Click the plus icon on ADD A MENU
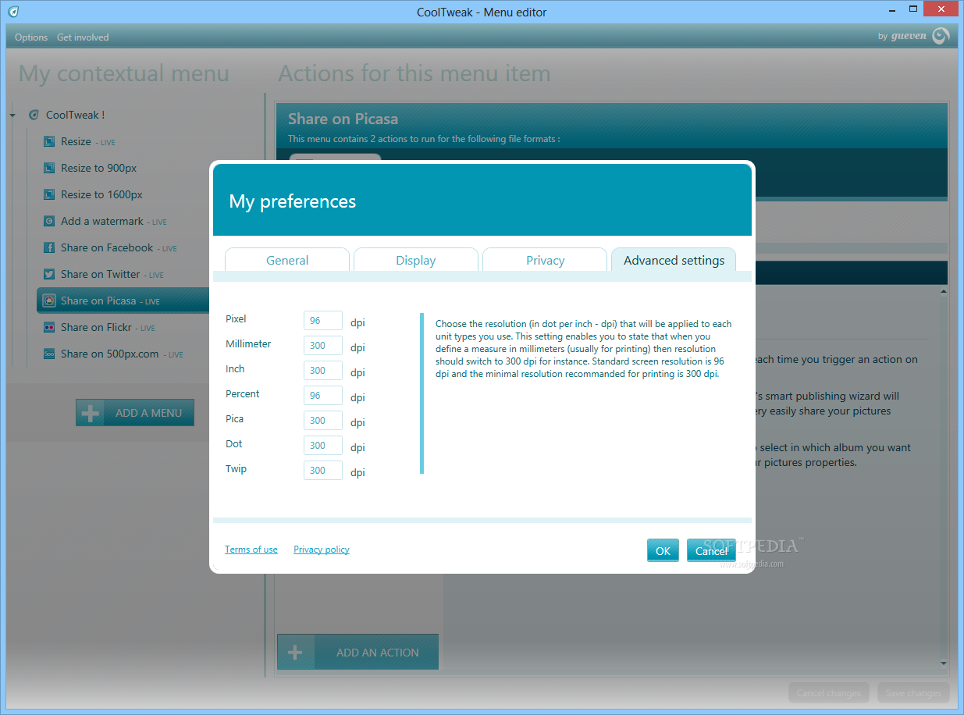The image size is (964, 715). pyautogui.click(x=91, y=413)
